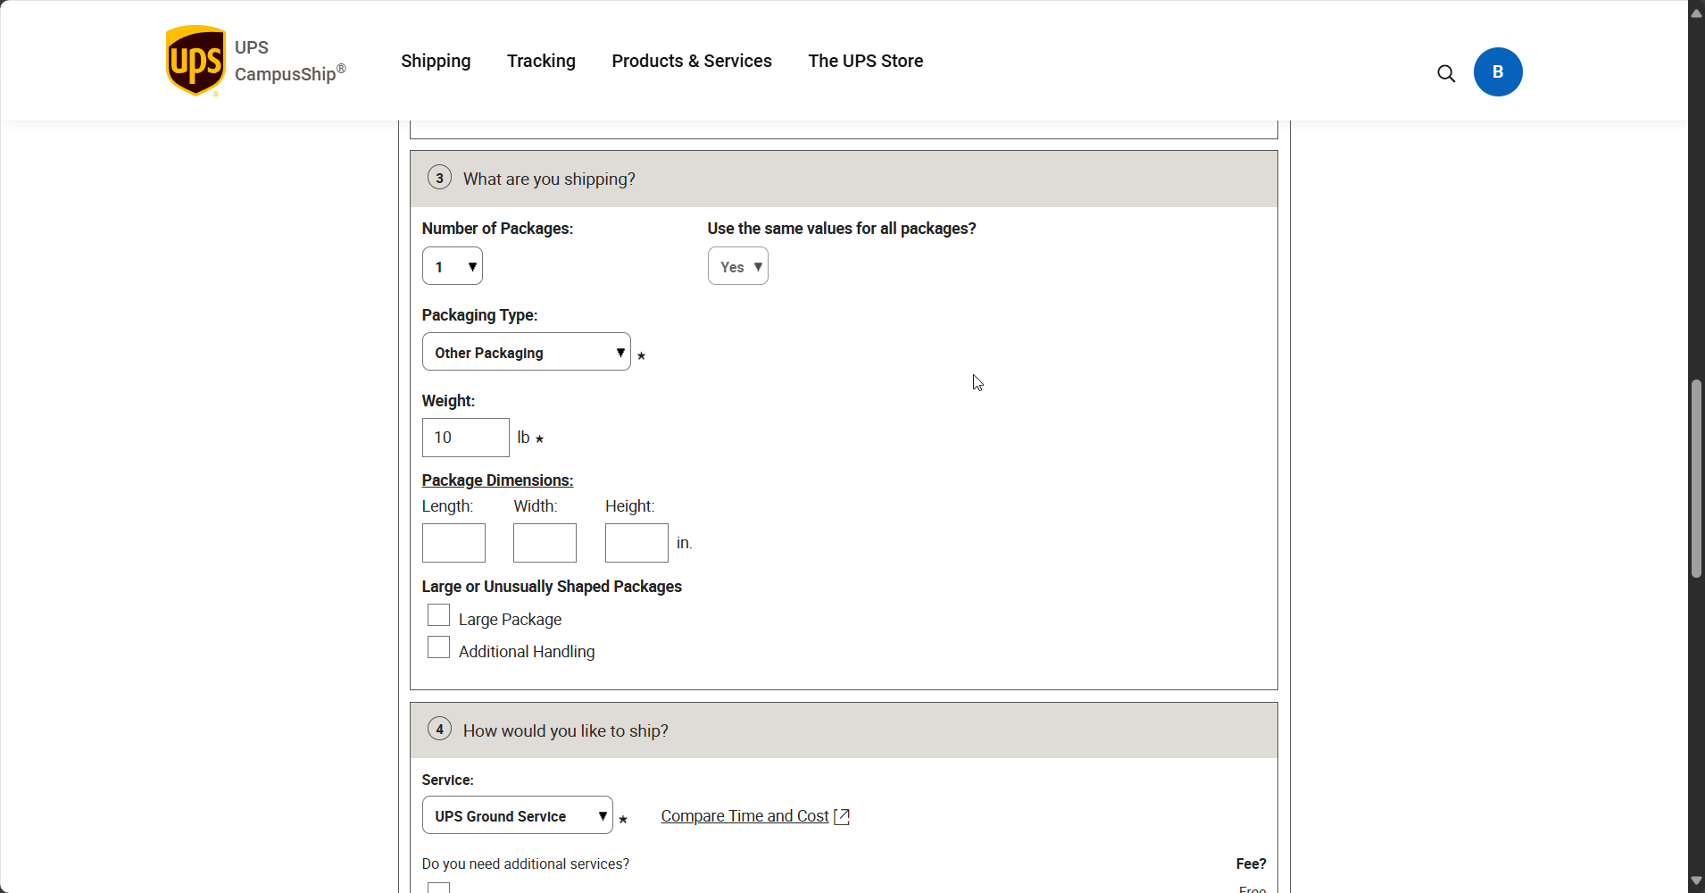Image resolution: width=1705 pixels, height=893 pixels.
Task: Open the UPS Ground Service dropdown
Action: click(x=517, y=815)
